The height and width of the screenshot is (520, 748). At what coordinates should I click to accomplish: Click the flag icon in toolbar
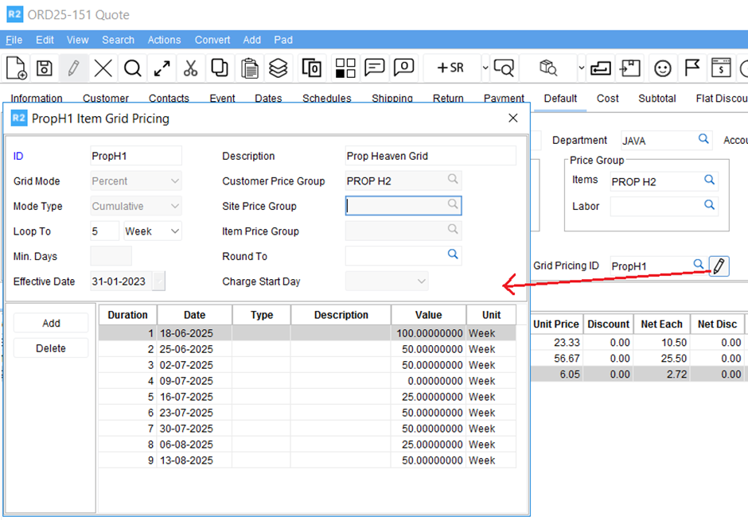tap(692, 68)
